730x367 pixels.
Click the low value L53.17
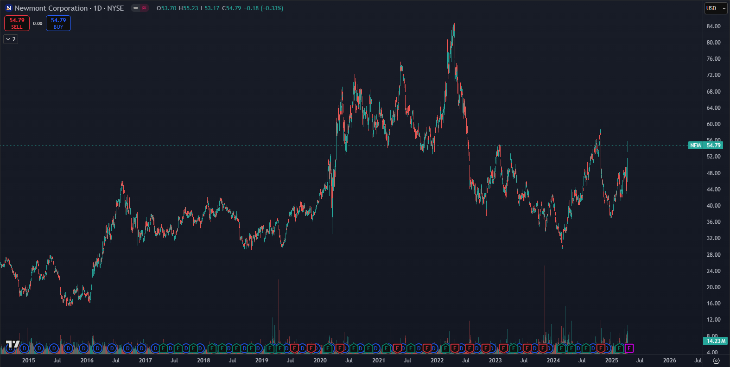(x=210, y=8)
